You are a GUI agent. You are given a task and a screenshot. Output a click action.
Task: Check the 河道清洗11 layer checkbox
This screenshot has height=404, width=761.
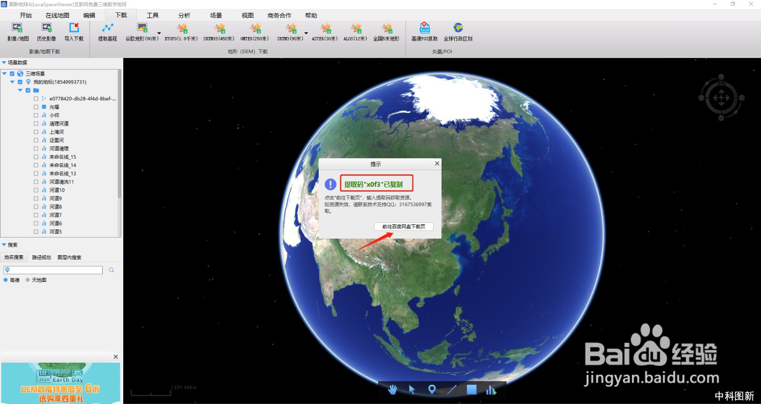[36, 182]
